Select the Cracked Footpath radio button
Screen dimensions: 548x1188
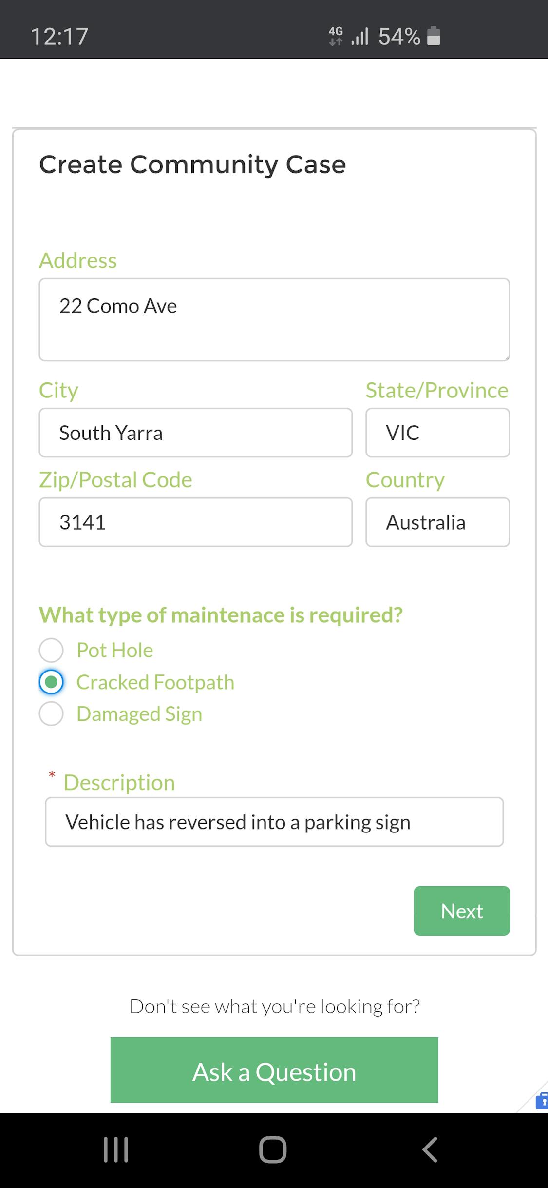tap(51, 682)
